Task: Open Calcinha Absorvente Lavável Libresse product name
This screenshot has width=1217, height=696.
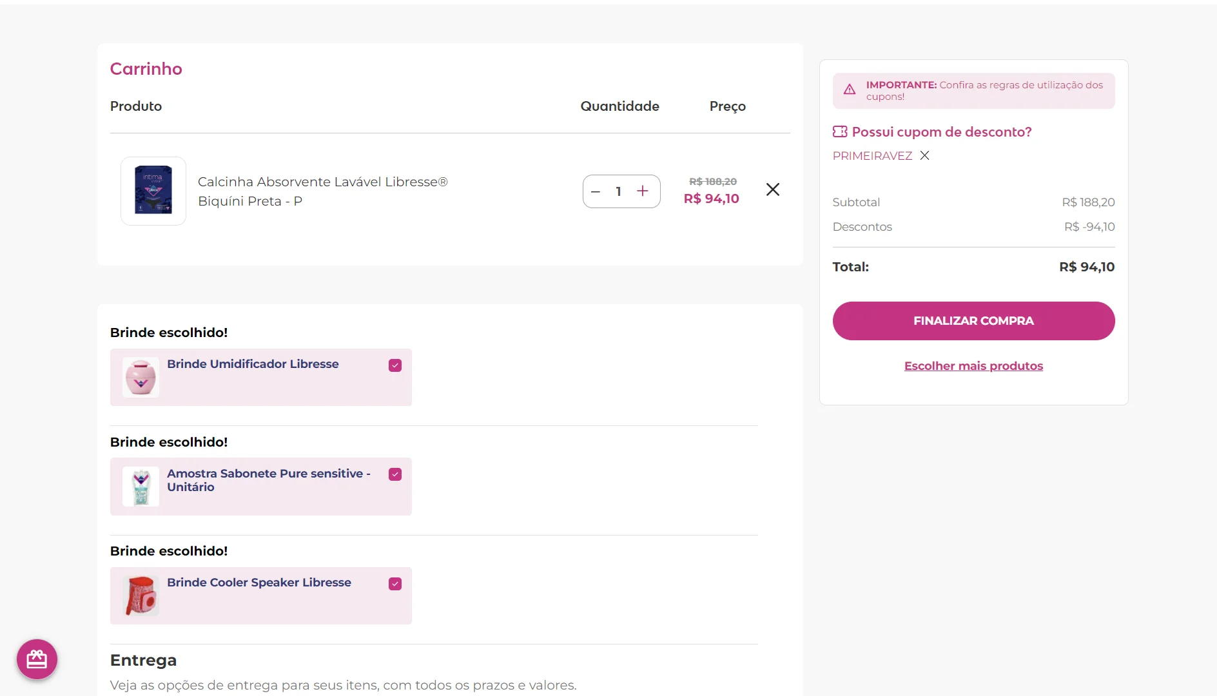Action: (x=323, y=191)
